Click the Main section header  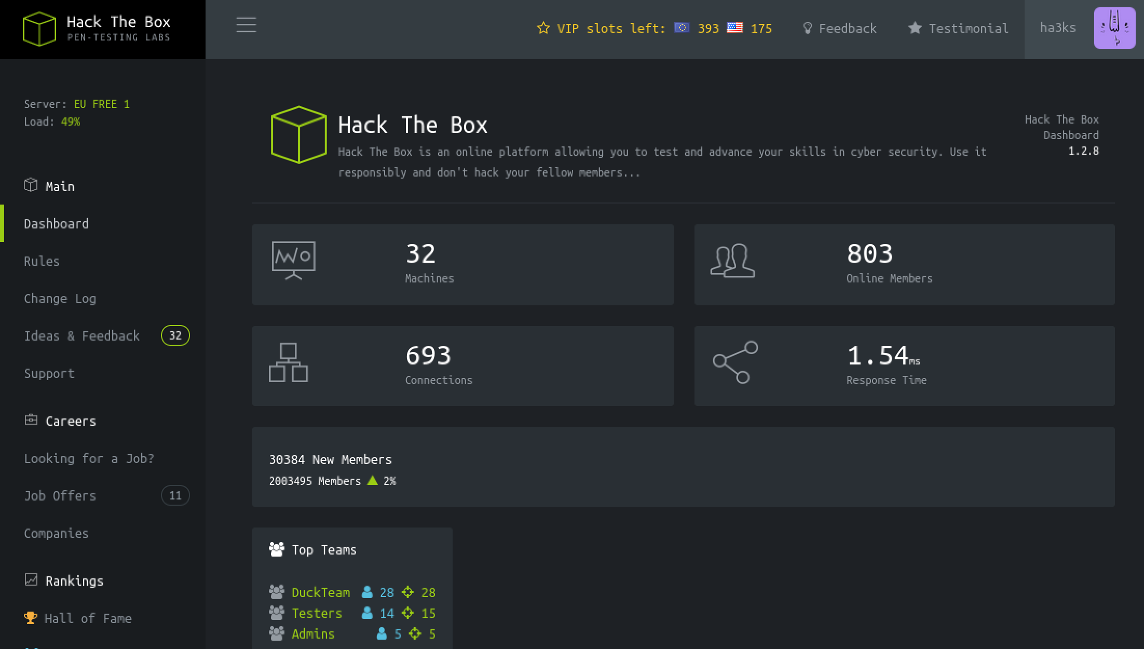coord(60,186)
